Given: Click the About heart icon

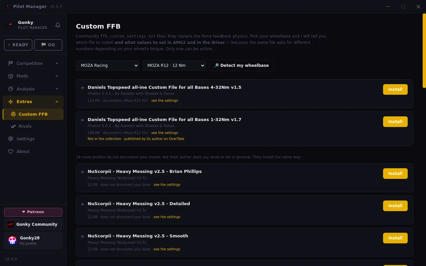Looking at the screenshot, I should [x=11, y=151].
